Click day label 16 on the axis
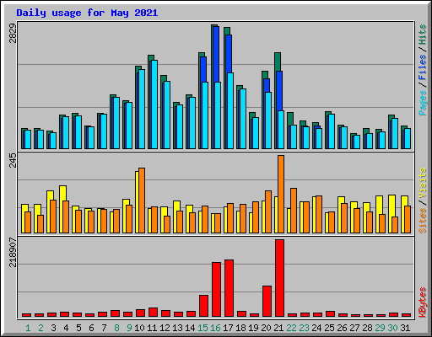Screen dimensions: 432x337 [215, 328]
